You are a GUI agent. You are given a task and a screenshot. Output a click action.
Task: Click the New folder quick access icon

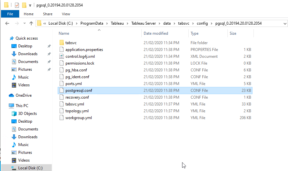pos(24,5)
